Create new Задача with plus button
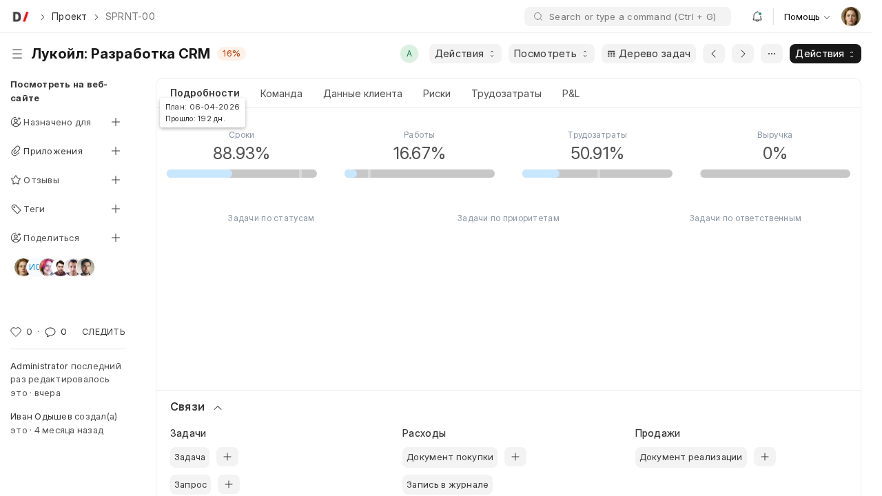The image size is (882, 496). 227,457
